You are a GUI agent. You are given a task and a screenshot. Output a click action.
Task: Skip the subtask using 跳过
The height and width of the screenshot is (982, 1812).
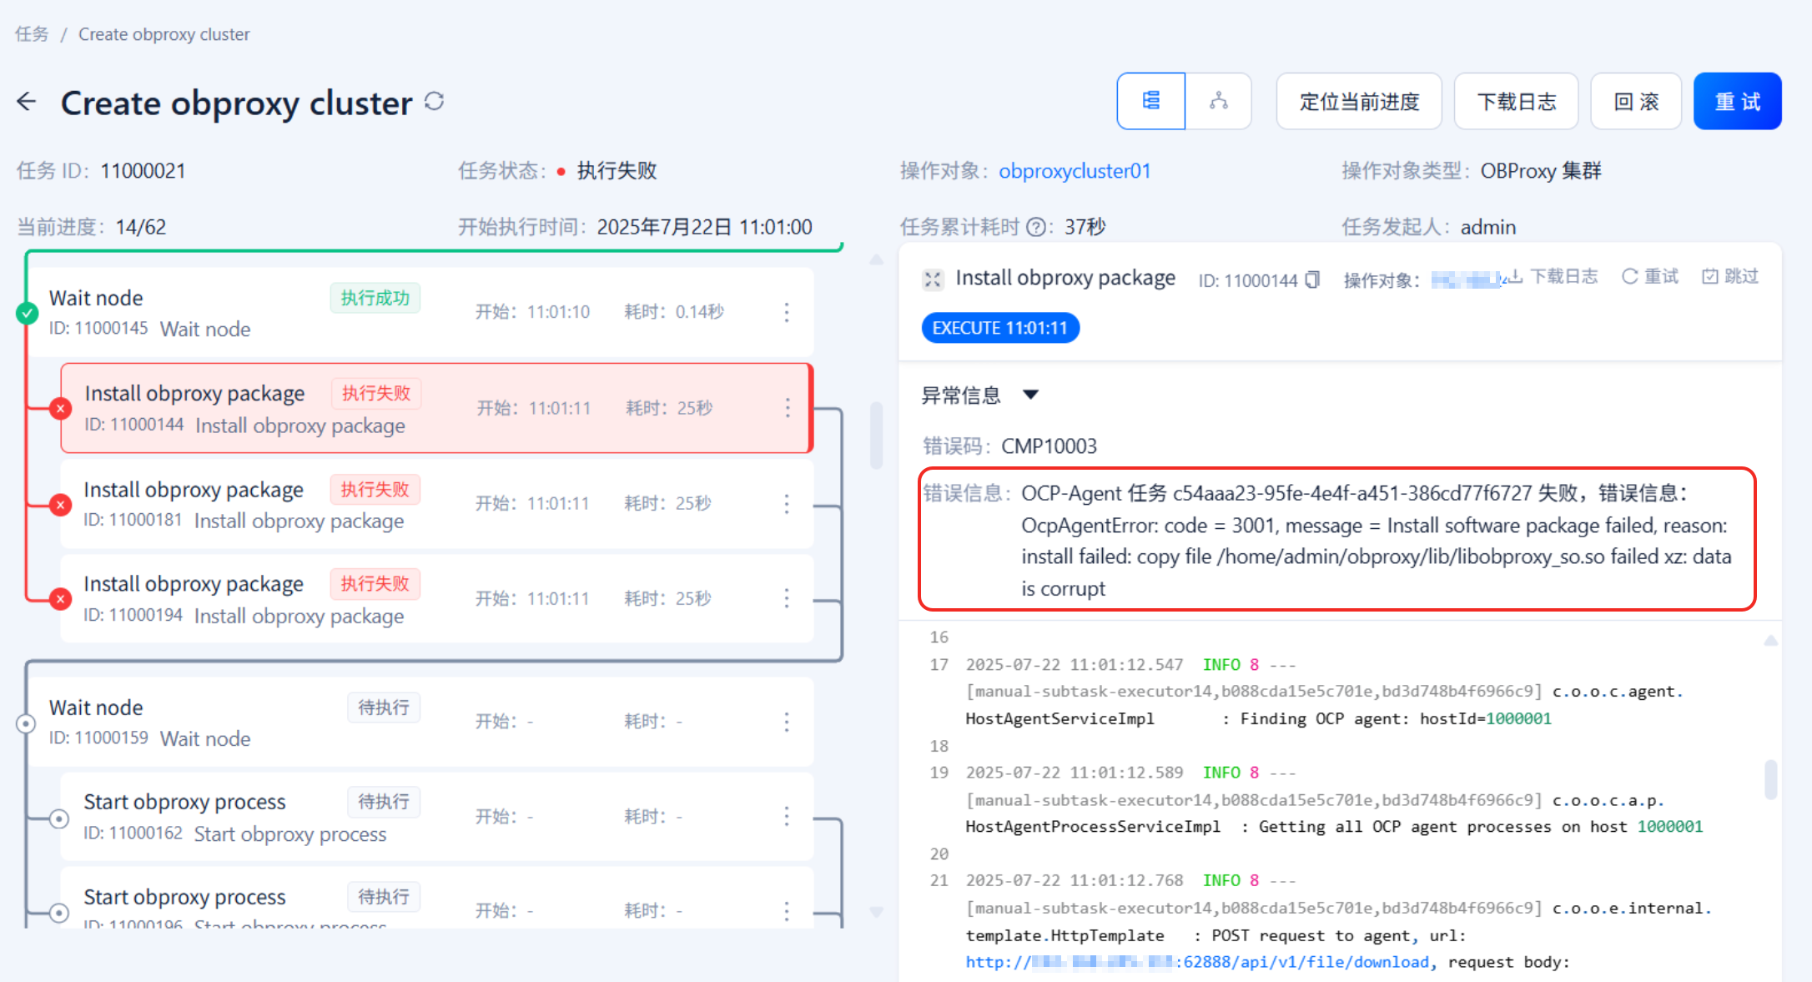(x=1730, y=276)
